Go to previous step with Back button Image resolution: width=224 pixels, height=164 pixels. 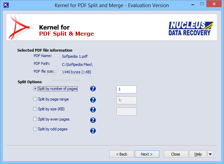(x=122, y=154)
